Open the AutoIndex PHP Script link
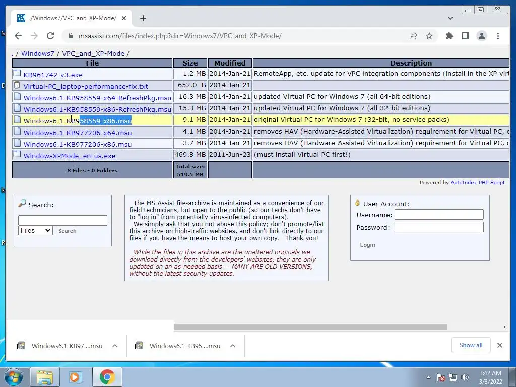This screenshot has width=516, height=387. coord(478,182)
